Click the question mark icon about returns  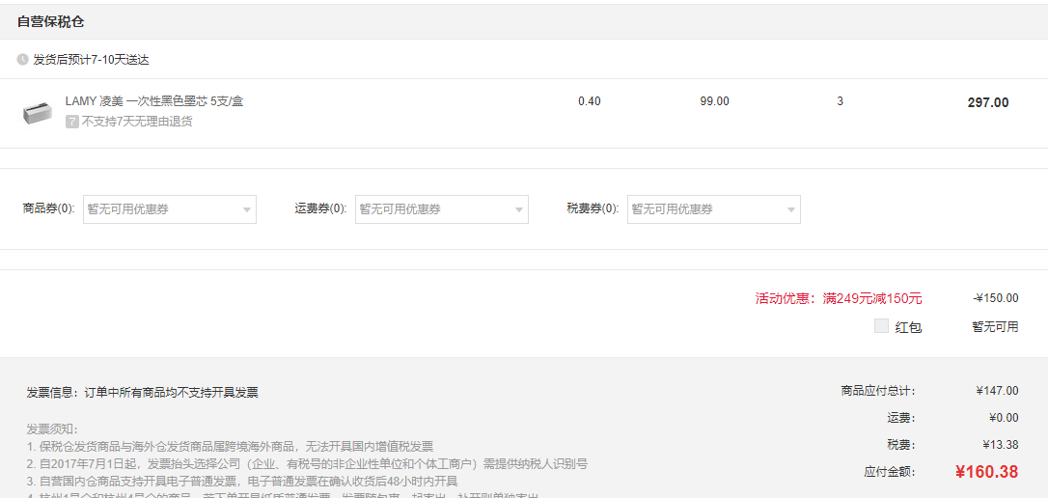point(72,122)
